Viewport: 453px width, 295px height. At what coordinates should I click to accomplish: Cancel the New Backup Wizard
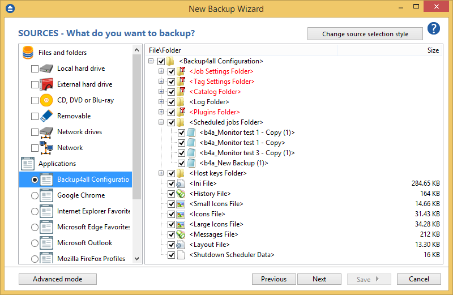click(419, 279)
